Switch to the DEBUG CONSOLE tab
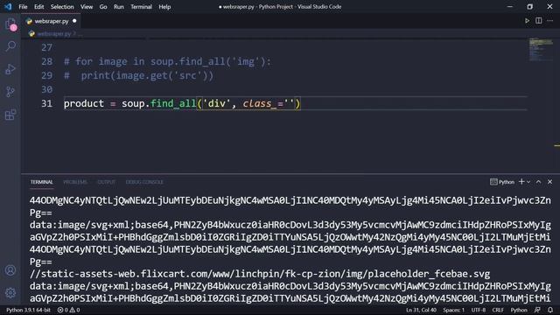 tap(144, 182)
